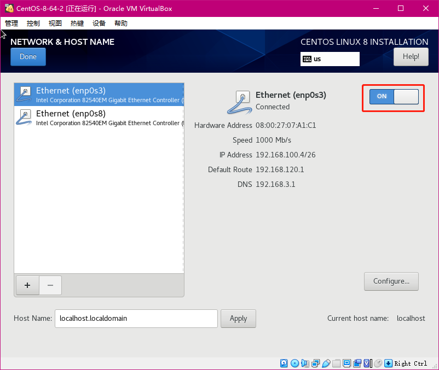Open the 热键 menu
This screenshot has width=439, height=370.
click(77, 23)
